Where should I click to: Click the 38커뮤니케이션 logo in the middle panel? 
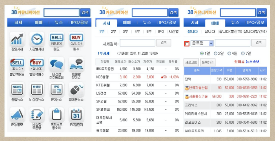pyautogui.click(x=113, y=12)
